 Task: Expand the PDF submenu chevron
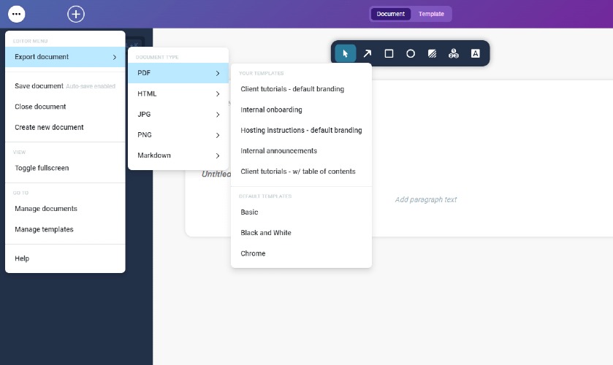point(218,73)
